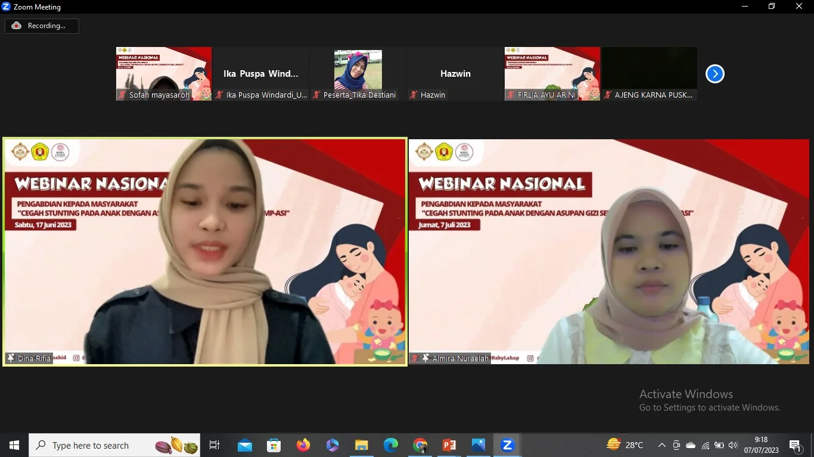Image resolution: width=814 pixels, height=457 pixels.
Task: Select the AJENG KARNA PUSK... dark tile
Action: tap(650, 74)
